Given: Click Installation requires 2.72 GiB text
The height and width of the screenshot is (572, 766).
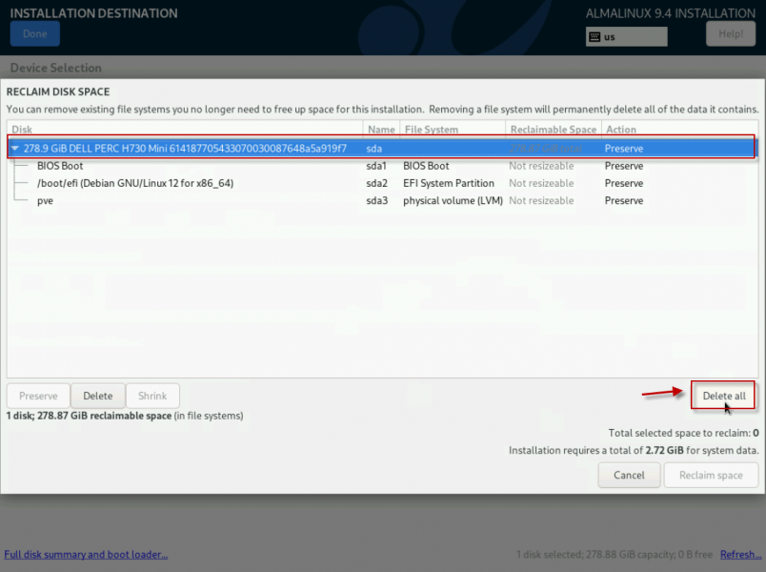Looking at the screenshot, I should (x=634, y=450).
